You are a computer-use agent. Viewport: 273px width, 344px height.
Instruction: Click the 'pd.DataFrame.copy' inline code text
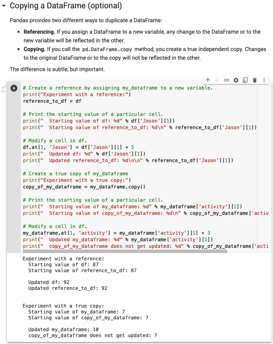[x=107, y=49]
